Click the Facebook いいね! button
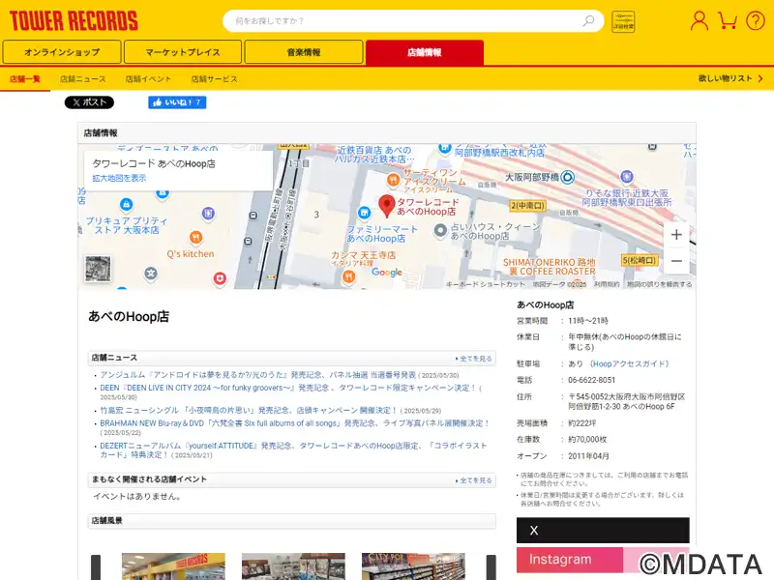The image size is (774, 580). (x=177, y=102)
